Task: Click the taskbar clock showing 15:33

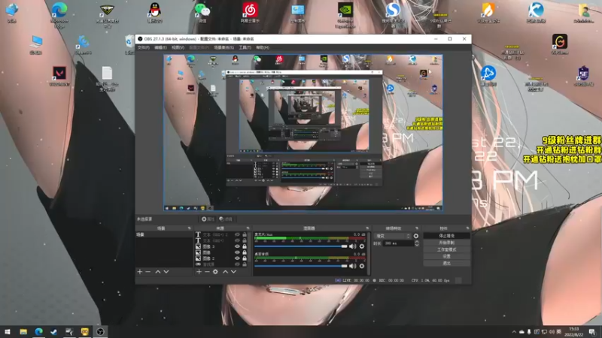Action: click(x=573, y=332)
